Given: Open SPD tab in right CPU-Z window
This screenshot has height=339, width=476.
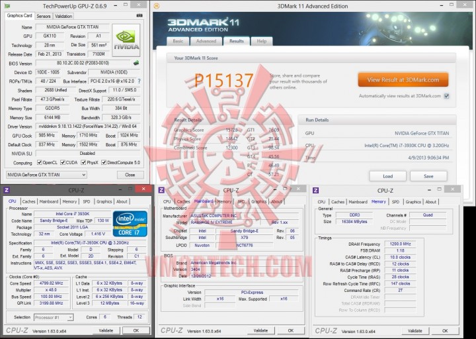Looking at the screenshot, I should click(x=395, y=202).
